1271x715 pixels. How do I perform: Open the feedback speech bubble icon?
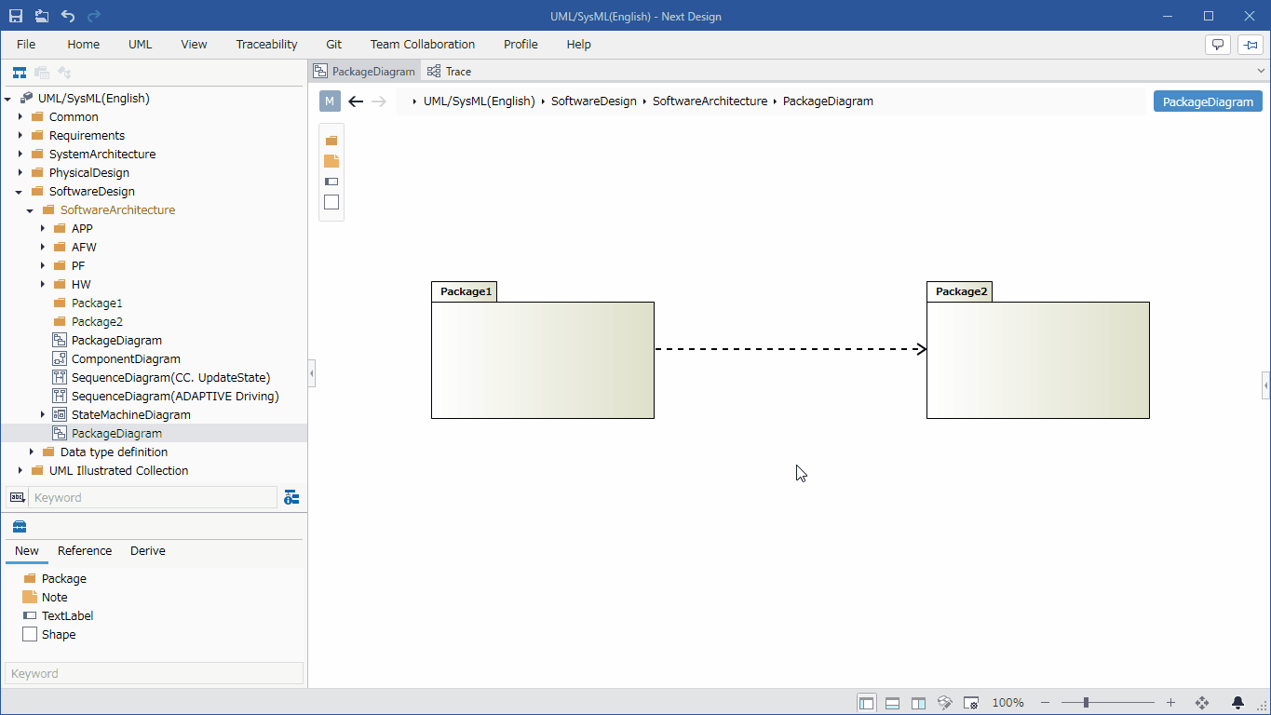point(1217,45)
